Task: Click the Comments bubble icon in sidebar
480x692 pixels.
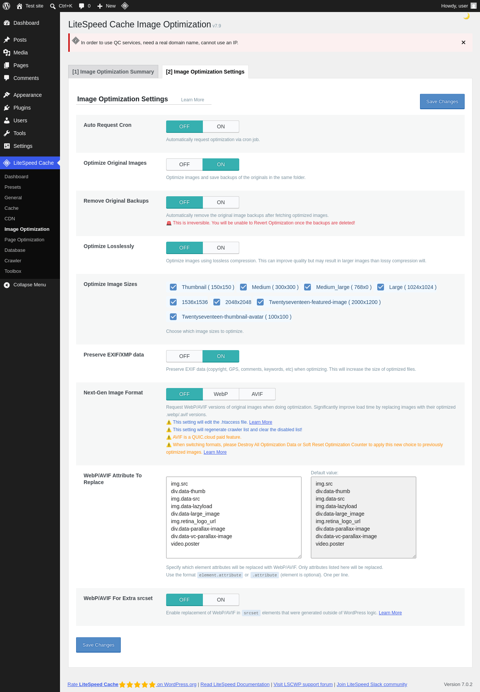Action: (7, 78)
